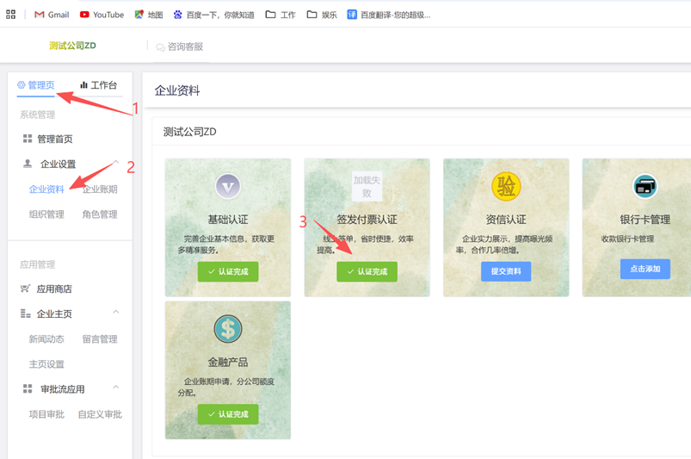Screen dimensions: 691x459
Task: Collapse the 企业设置 menu section
Action: point(115,164)
